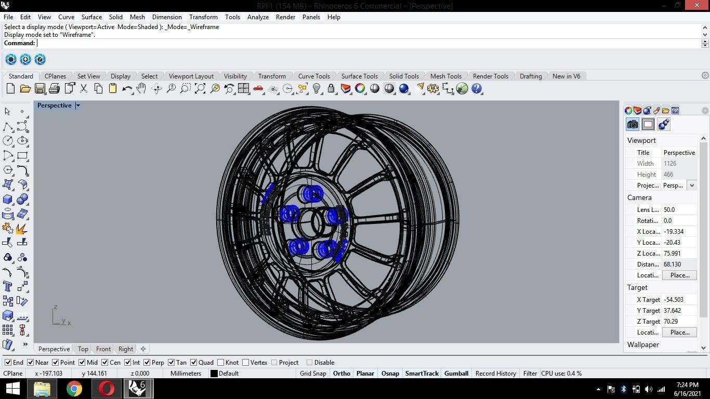710x399 pixels.
Task: Click the light bulb Hide objects icon
Action: 317,89
